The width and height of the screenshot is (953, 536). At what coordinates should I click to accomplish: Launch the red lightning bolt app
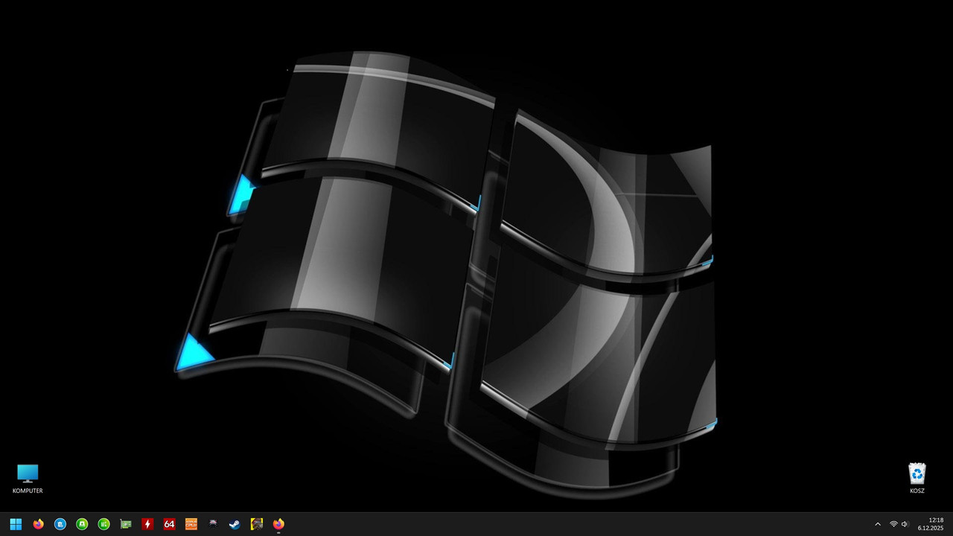click(x=147, y=524)
